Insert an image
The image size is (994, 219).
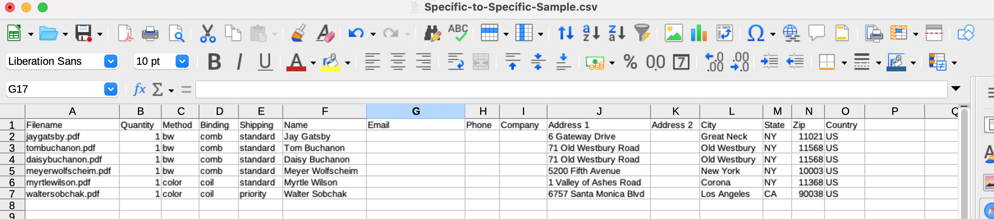tap(673, 33)
